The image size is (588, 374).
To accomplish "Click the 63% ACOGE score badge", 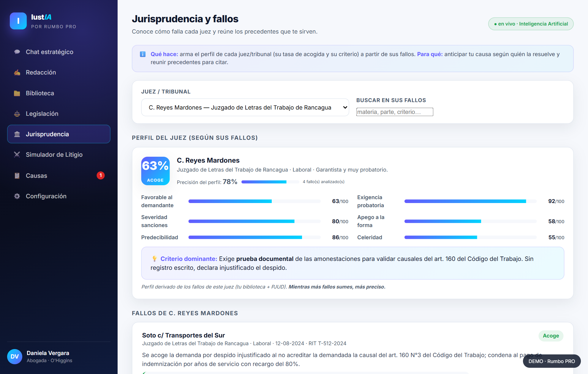I will 155,171.
